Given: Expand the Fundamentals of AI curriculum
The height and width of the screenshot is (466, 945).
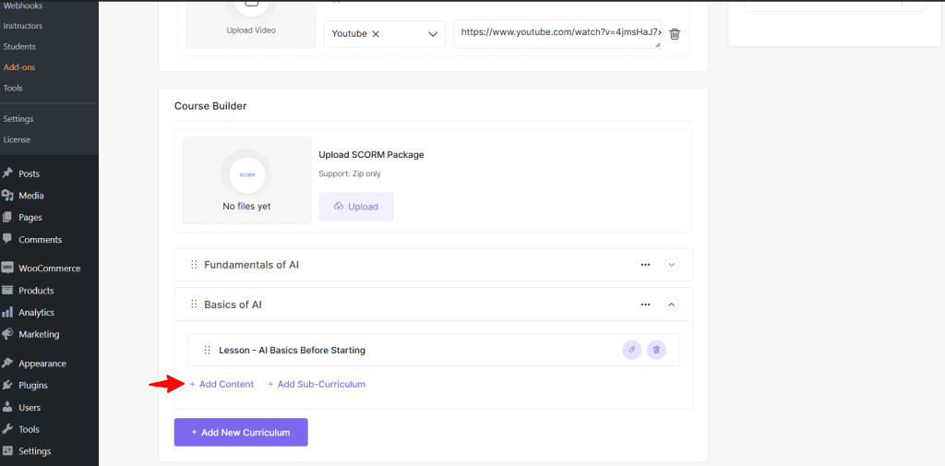Looking at the screenshot, I should [672, 265].
